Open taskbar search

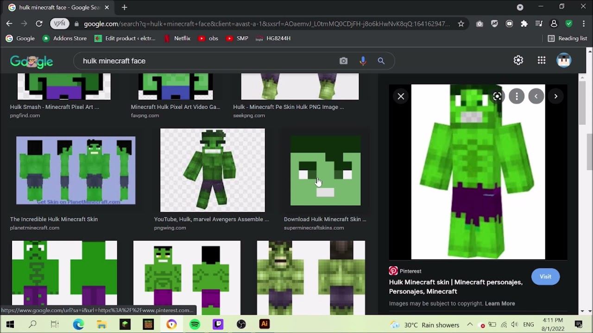[32, 325]
